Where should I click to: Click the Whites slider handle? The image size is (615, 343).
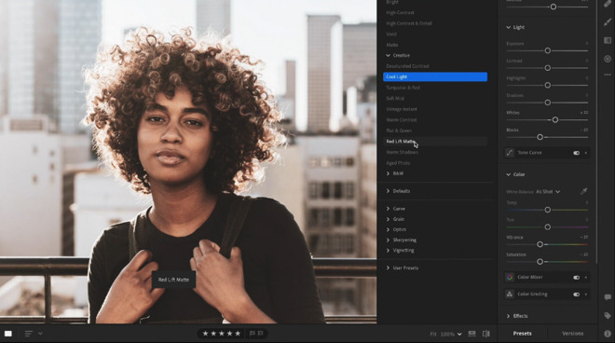(x=555, y=119)
